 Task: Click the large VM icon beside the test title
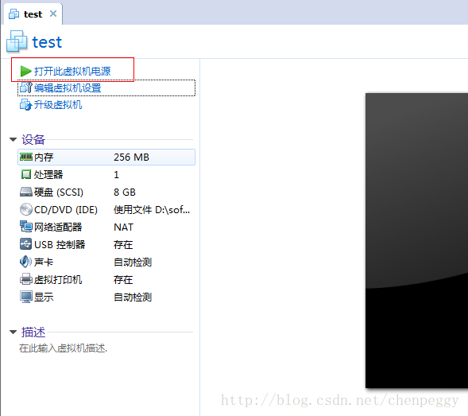point(17,41)
